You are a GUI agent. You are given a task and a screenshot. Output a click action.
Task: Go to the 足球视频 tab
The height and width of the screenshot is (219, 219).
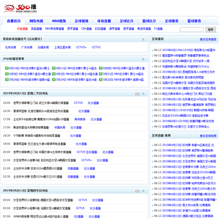click(82, 21)
